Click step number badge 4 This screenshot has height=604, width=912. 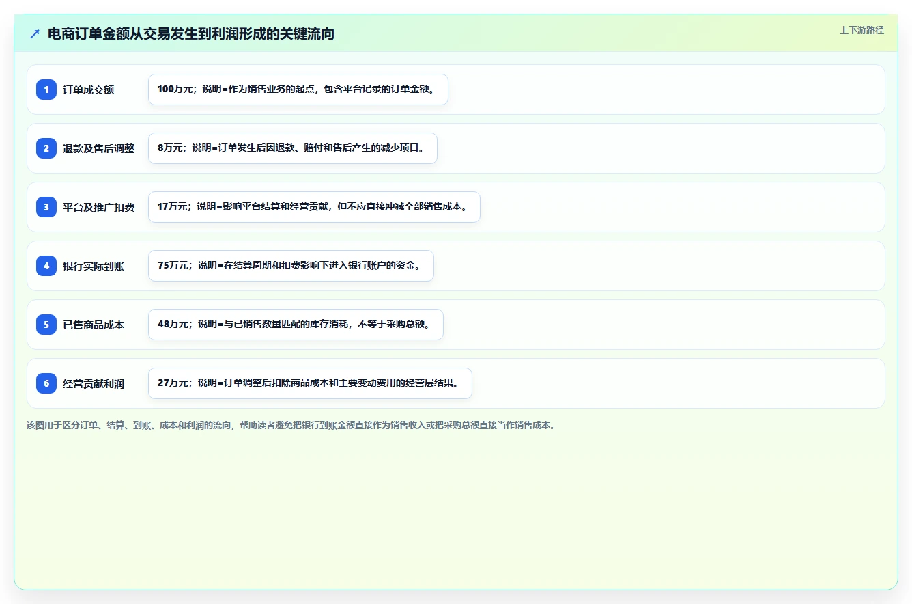[x=46, y=266]
